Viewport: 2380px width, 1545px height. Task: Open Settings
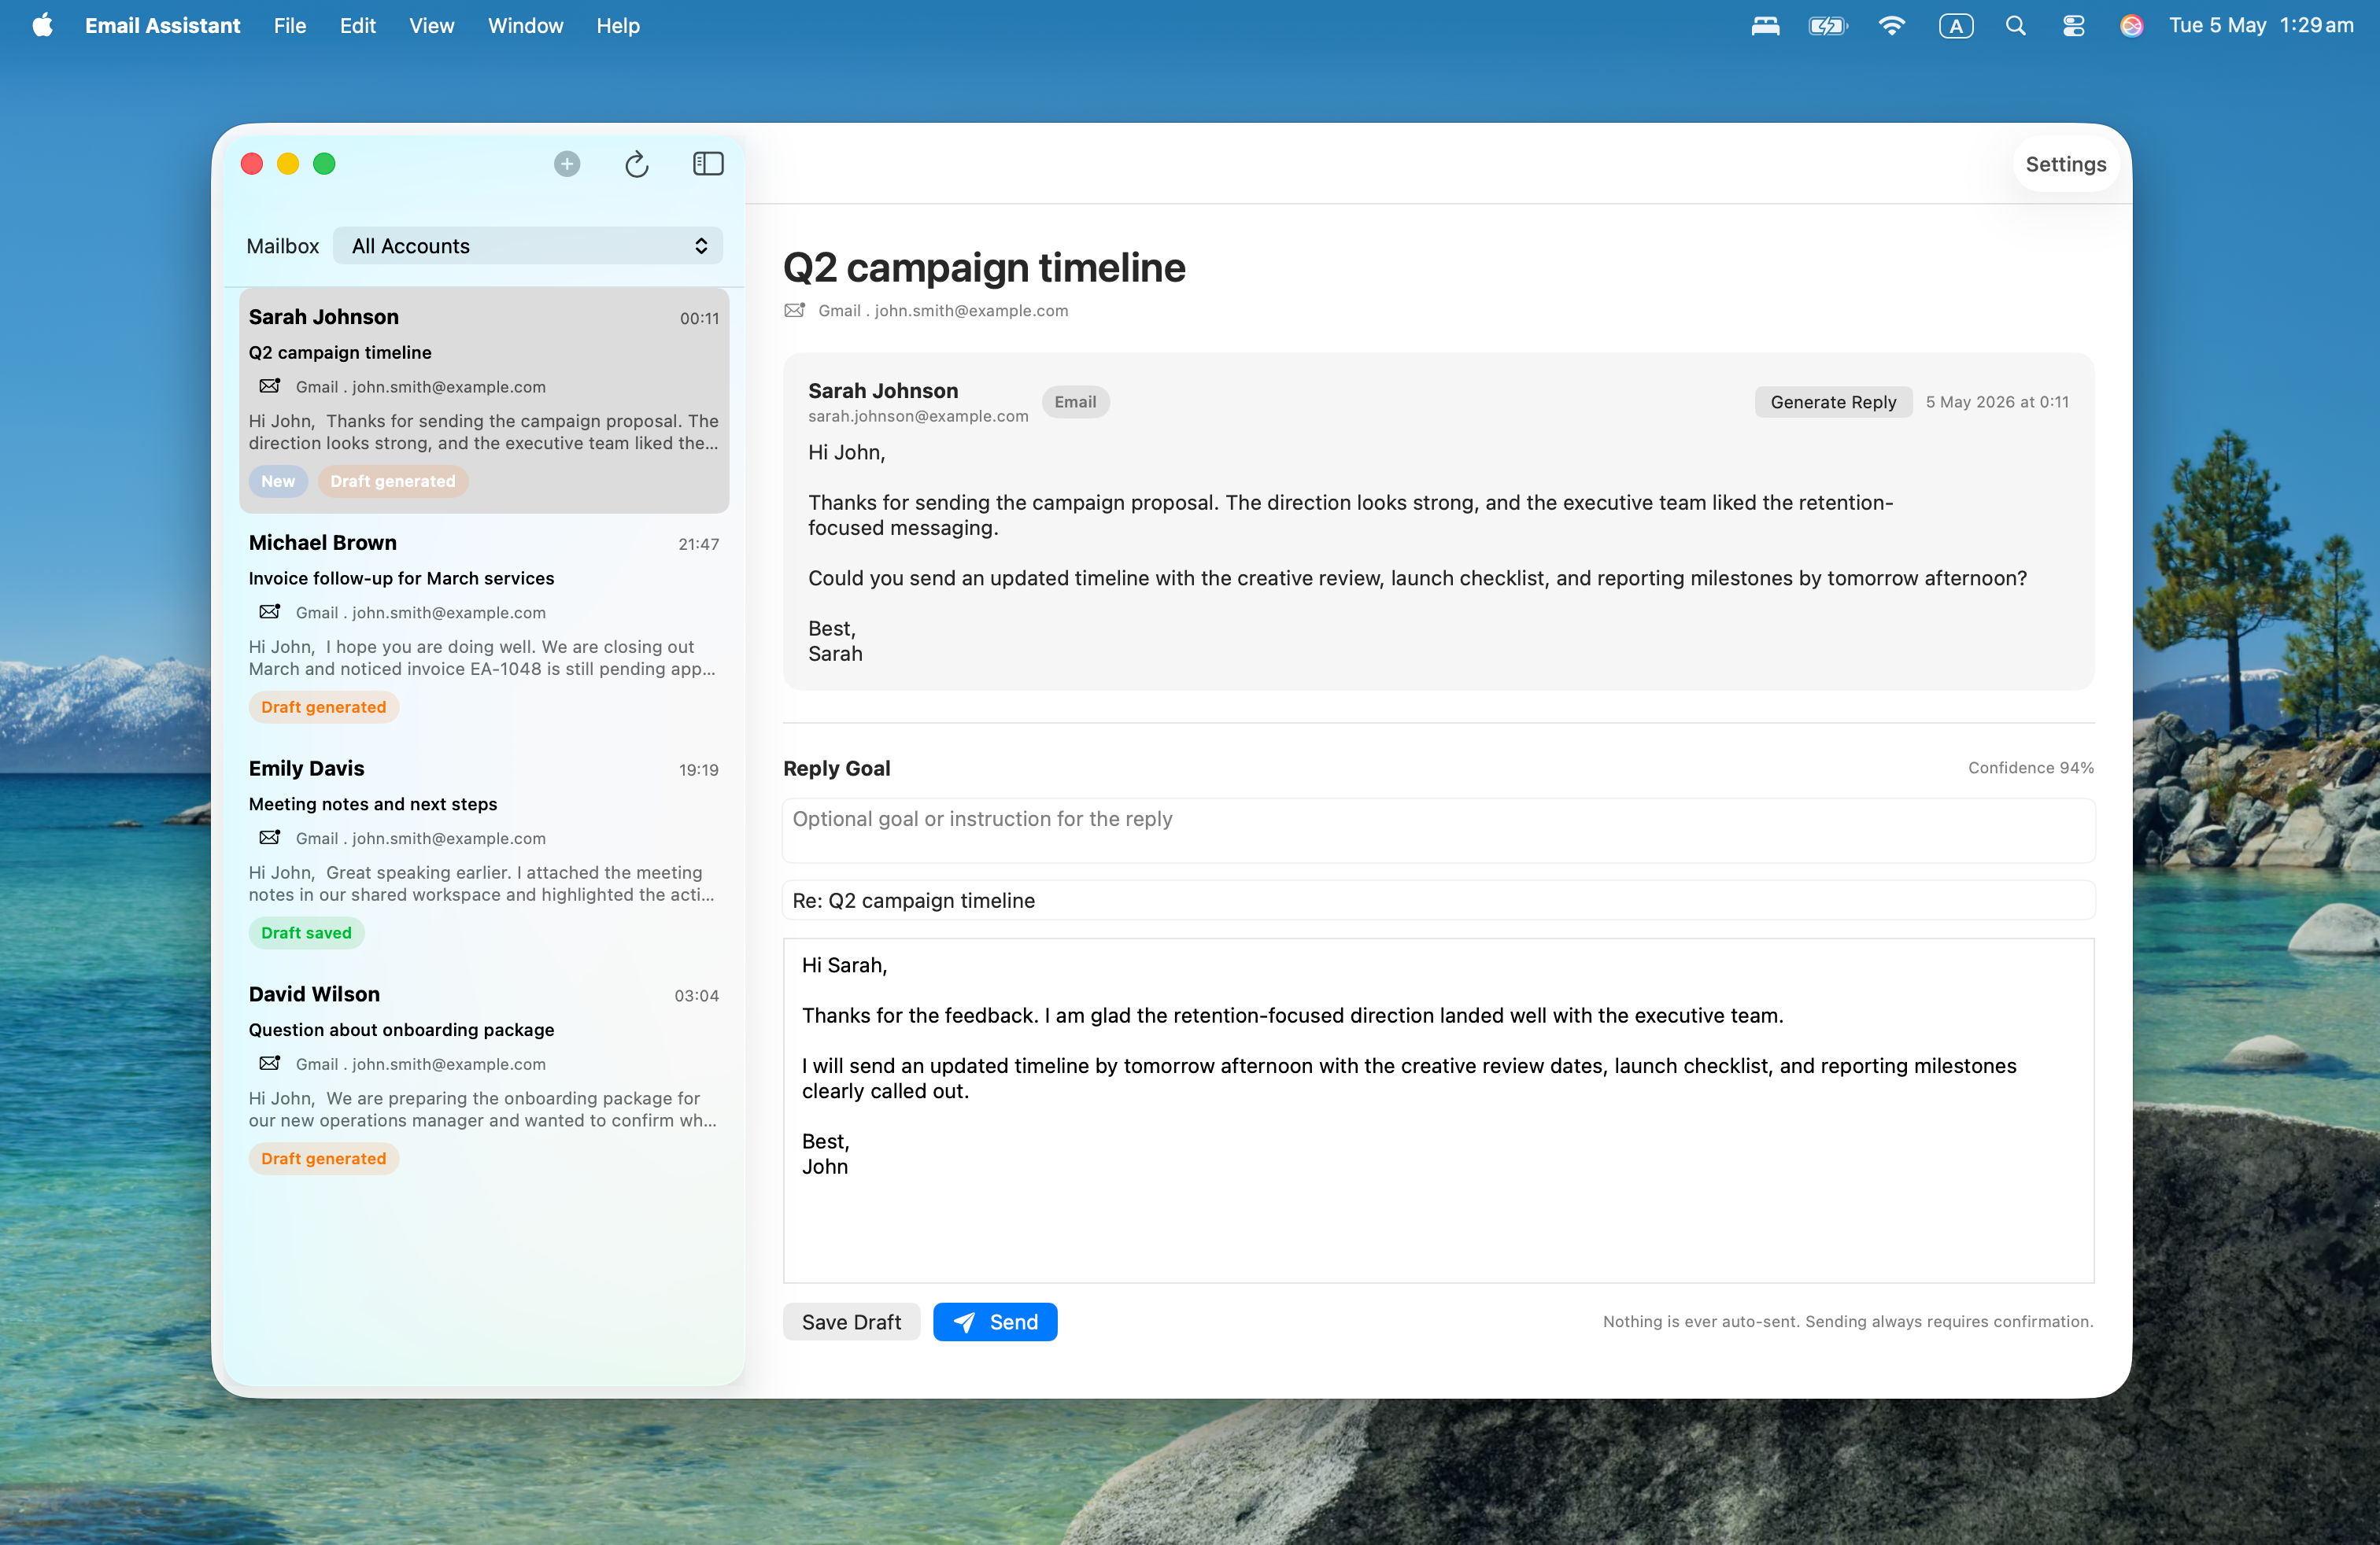pyautogui.click(x=2065, y=164)
